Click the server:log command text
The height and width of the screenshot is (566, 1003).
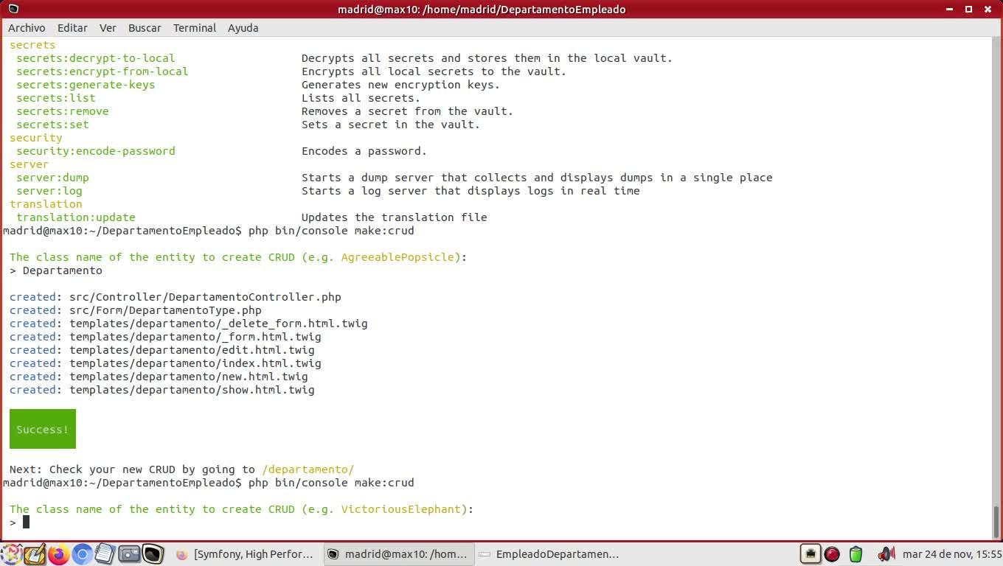[x=49, y=191]
